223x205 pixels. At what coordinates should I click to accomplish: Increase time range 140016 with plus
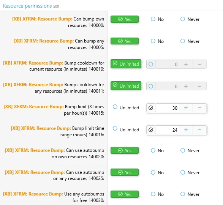coord(186,130)
